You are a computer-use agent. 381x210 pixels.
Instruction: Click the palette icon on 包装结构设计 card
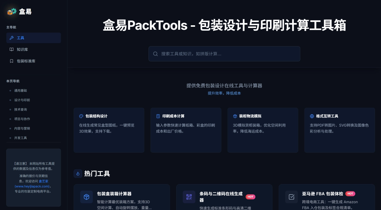(81, 116)
